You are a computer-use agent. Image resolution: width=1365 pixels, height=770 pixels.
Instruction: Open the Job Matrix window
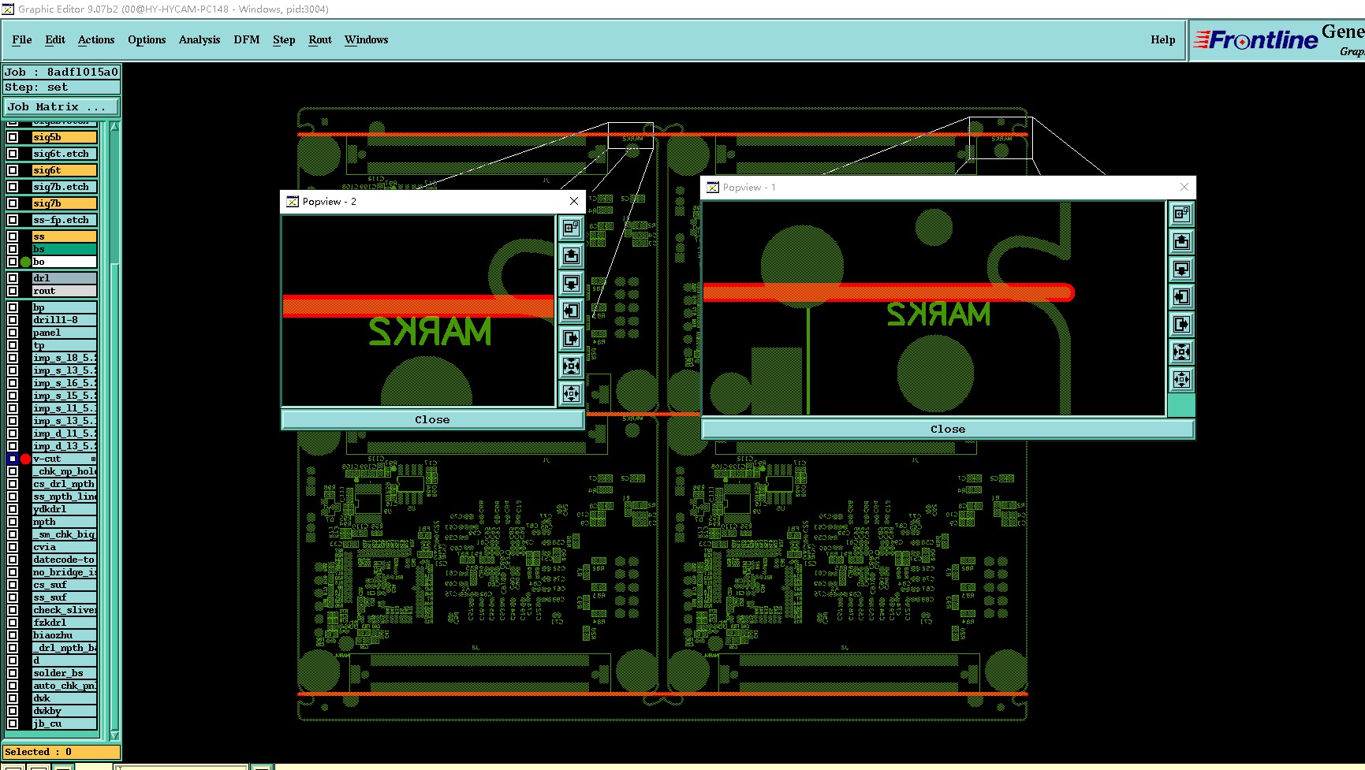[x=62, y=106]
